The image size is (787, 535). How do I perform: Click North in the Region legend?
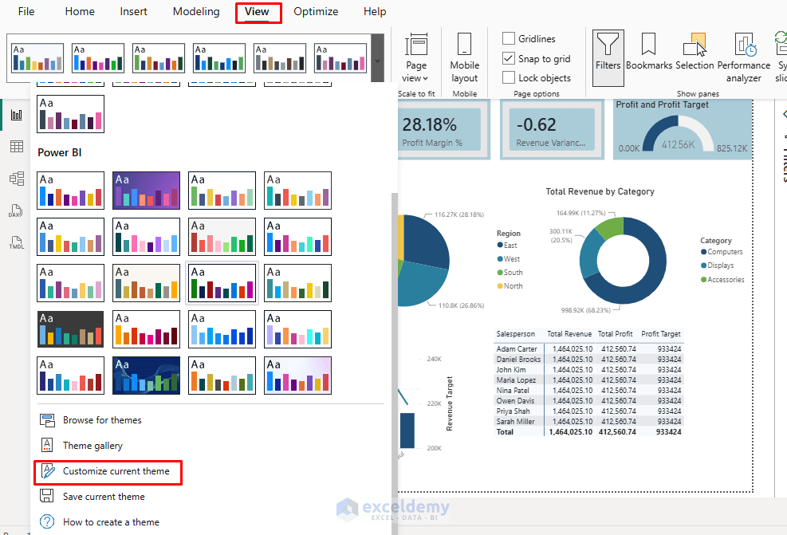pyautogui.click(x=510, y=286)
